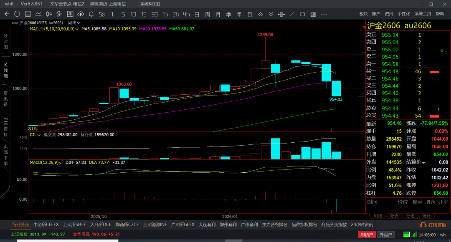Switch to the 30 minute period
Viewport: 451px width, 242px height.
tap(155, 14)
